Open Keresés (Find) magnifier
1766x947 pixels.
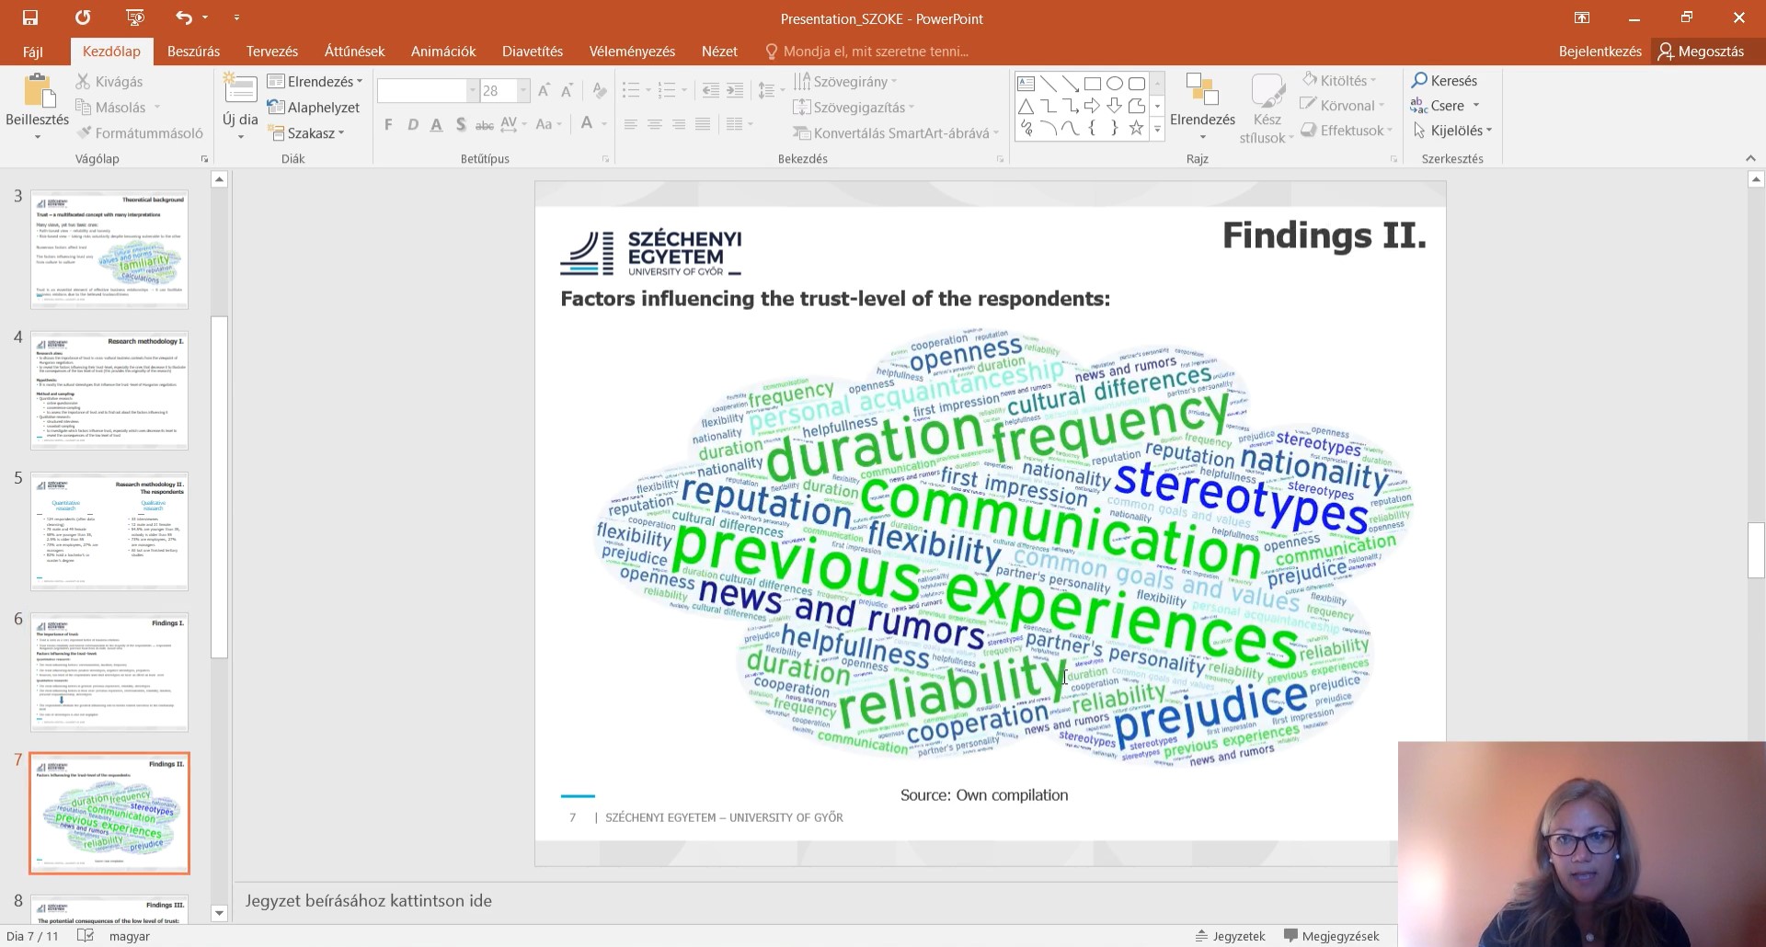(1444, 81)
